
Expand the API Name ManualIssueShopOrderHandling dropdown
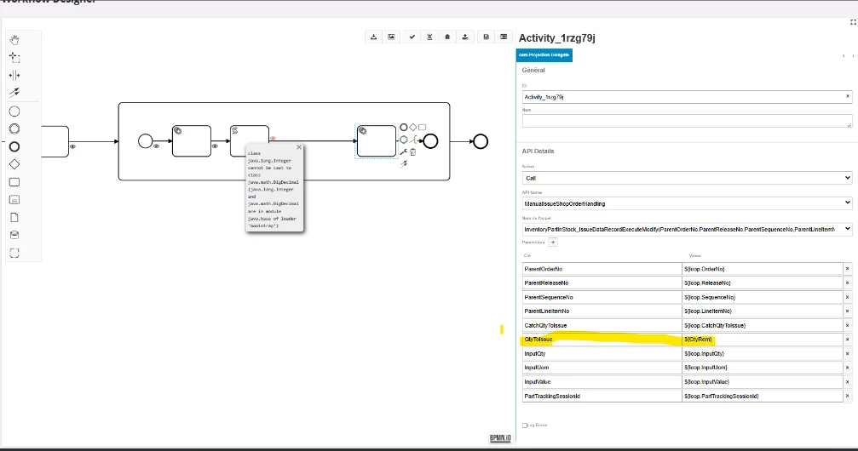686,203
